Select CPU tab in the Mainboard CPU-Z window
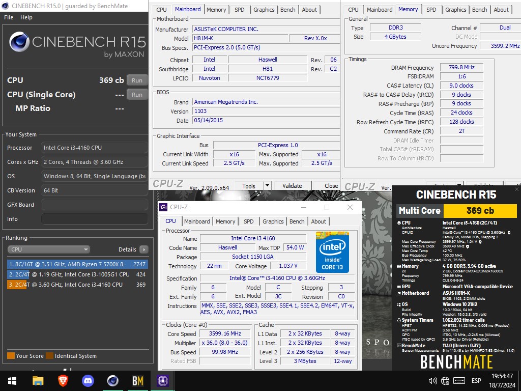The height and width of the screenshot is (391, 521). click(161, 10)
